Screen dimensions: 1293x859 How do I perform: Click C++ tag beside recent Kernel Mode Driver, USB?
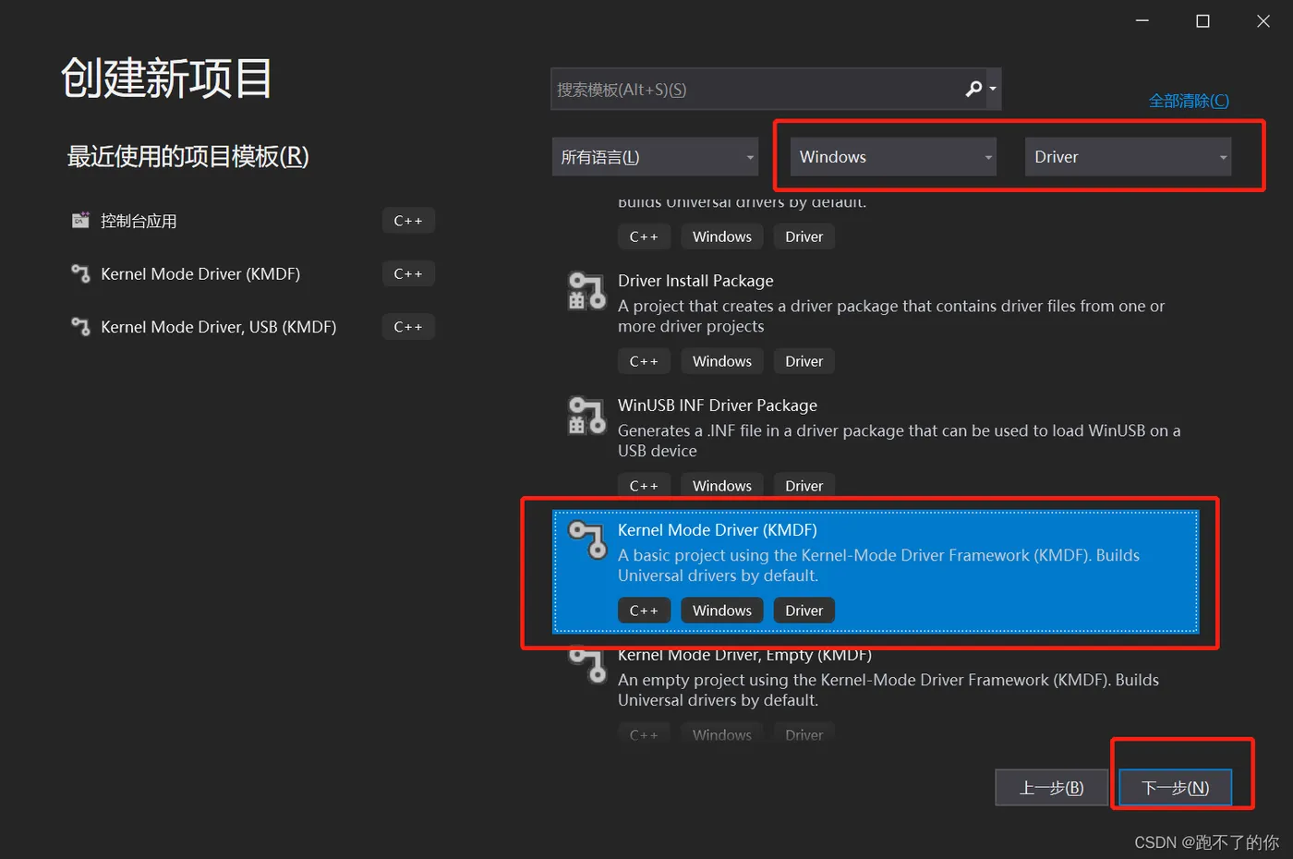coord(408,327)
